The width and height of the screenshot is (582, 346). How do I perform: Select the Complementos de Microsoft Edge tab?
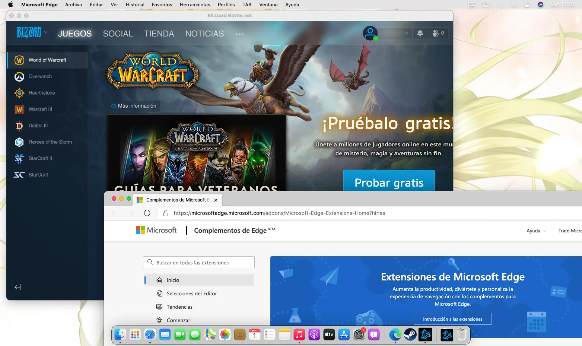[x=177, y=200]
